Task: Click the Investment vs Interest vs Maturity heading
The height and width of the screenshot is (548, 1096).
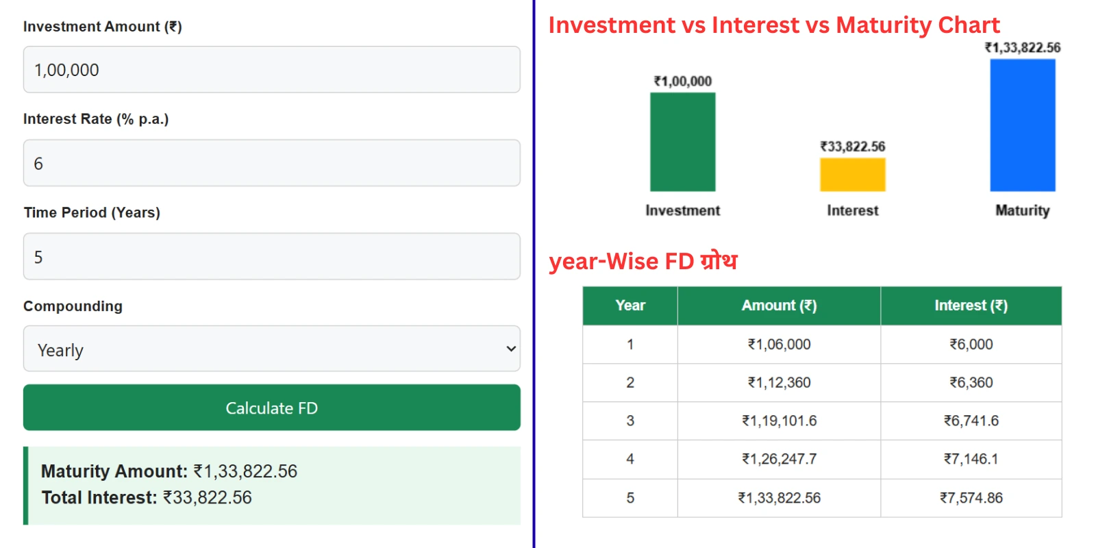Action: tap(774, 25)
